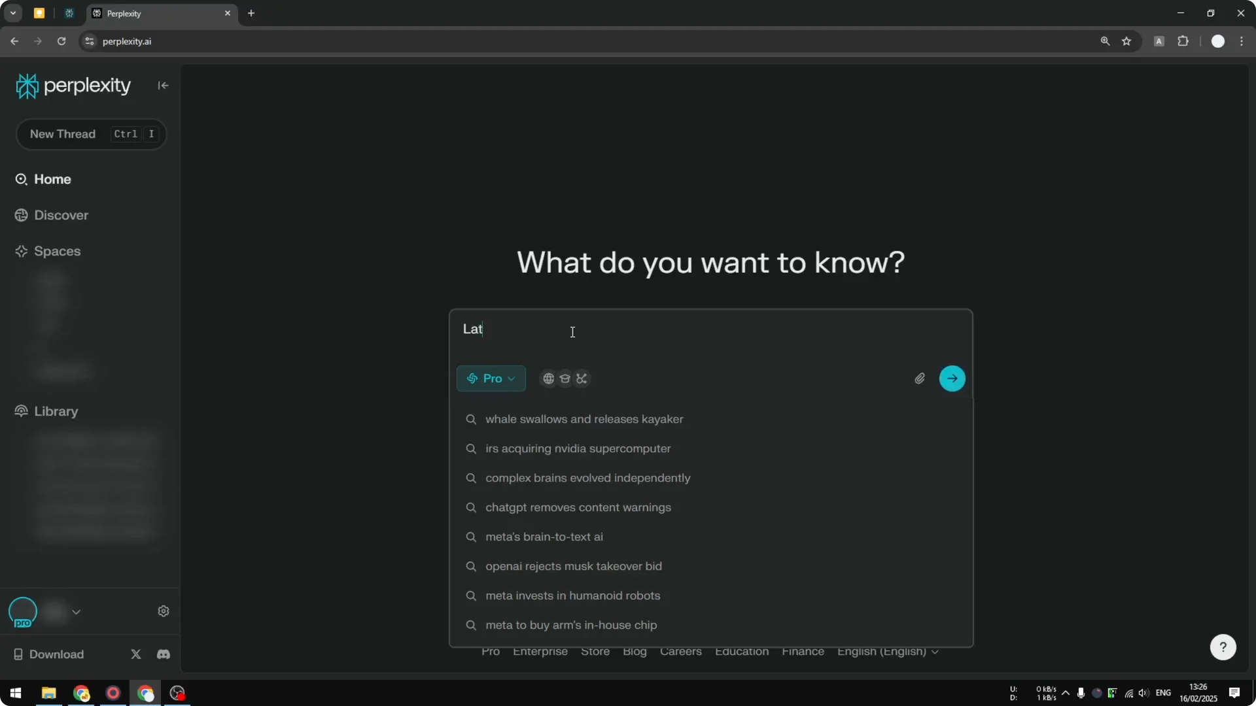The width and height of the screenshot is (1256, 706).
Task: Expand the account options chevron near pro avatar
Action: tap(77, 612)
